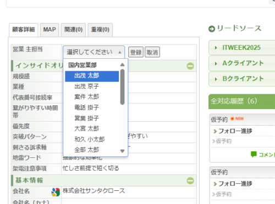Click the 忙しさ前提で短く切る value

tap(91, 168)
